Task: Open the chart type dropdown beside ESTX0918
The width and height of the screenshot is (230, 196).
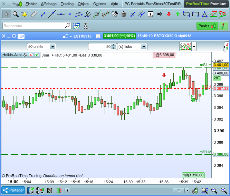Action: 71,36
